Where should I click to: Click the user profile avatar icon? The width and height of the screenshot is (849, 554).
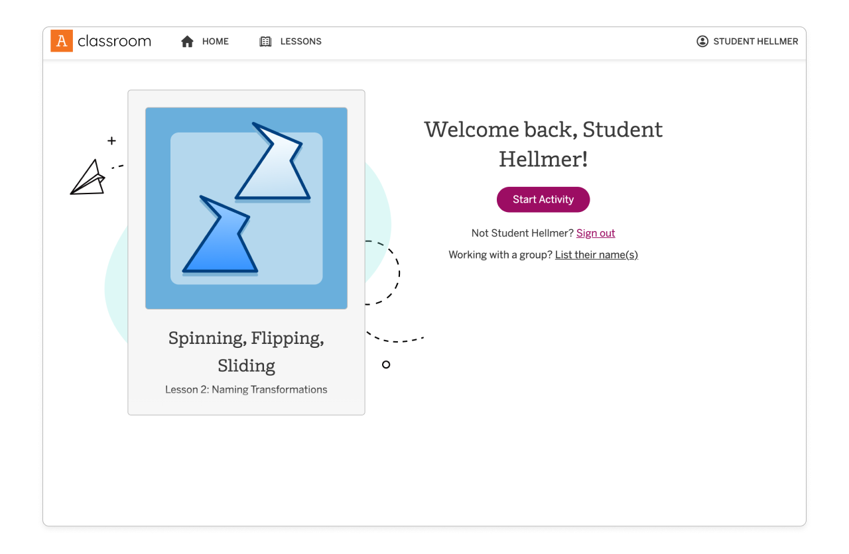[x=702, y=41]
